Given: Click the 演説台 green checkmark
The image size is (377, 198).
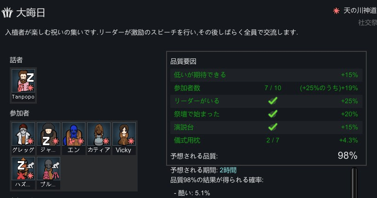Looking at the screenshot, I should click(x=272, y=127).
